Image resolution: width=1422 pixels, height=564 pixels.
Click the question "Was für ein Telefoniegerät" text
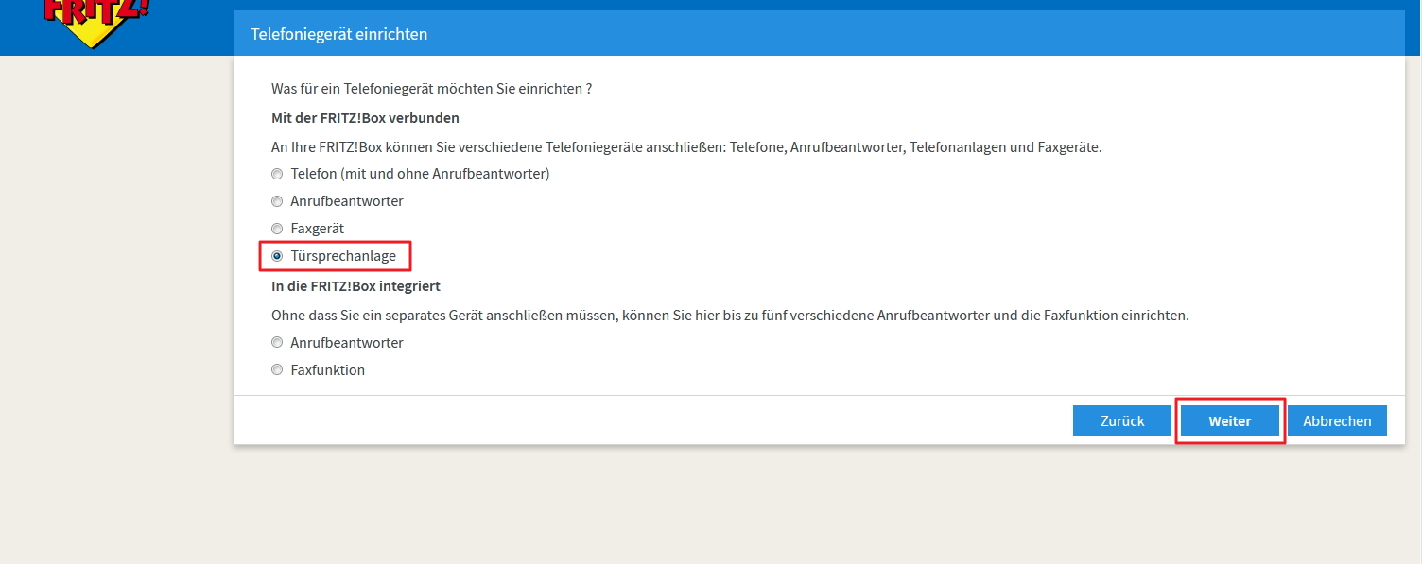431,89
